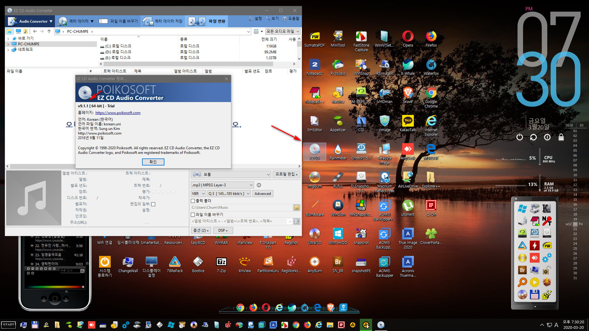Open the Firefox desktop icon
Image resolution: width=589 pixels, height=331 pixels.
click(x=431, y=39)
